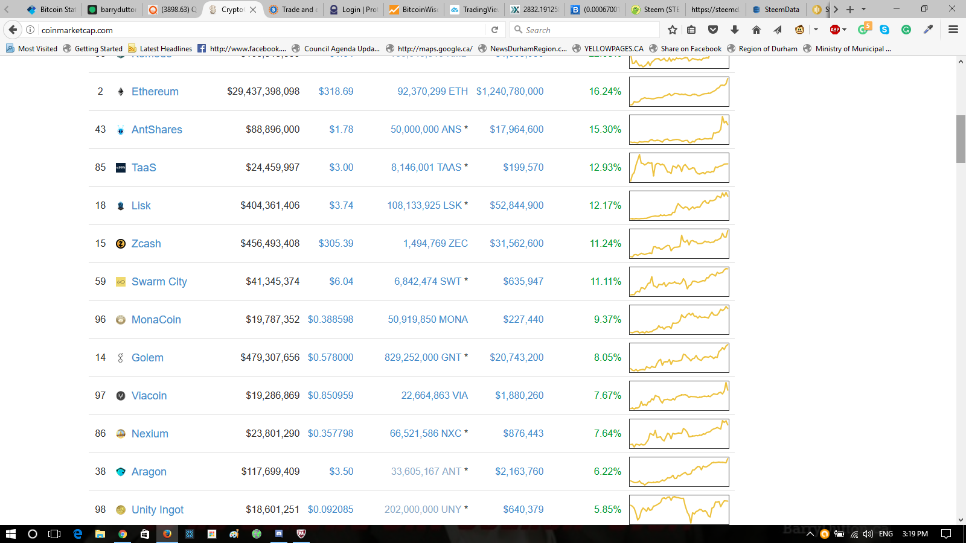
Task: Open File Explorer from the taskbar
Action: (x=100, y=534)
